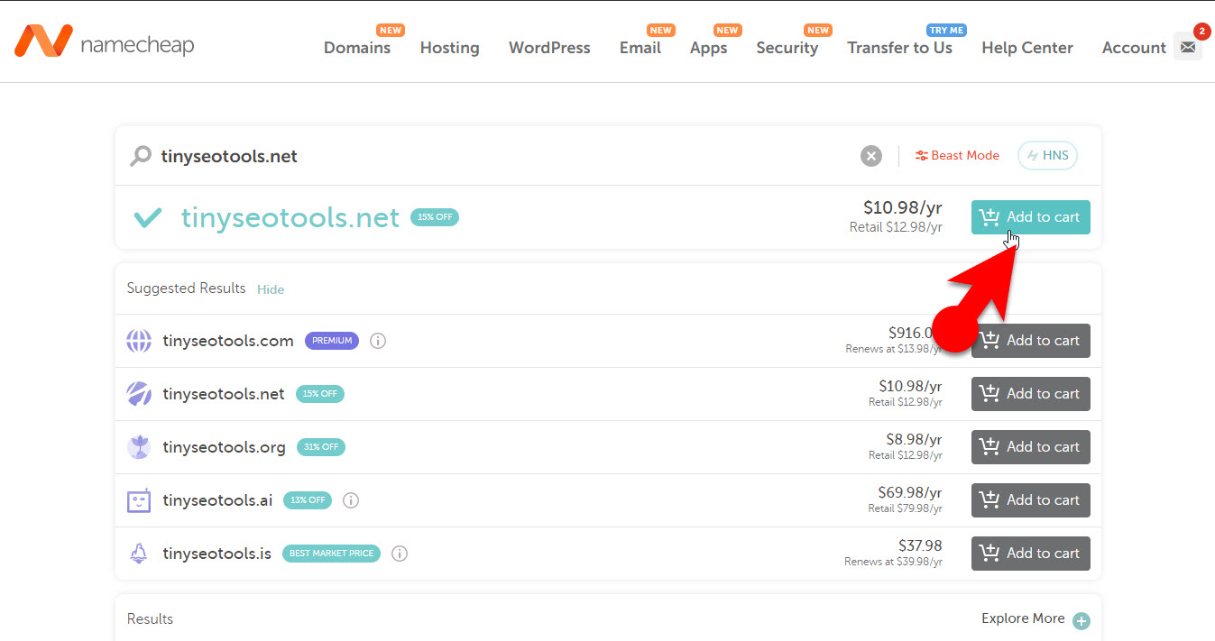Click the green checkmark availability icon
This screenshot has height=641, width=1215.
pos(148,217)
